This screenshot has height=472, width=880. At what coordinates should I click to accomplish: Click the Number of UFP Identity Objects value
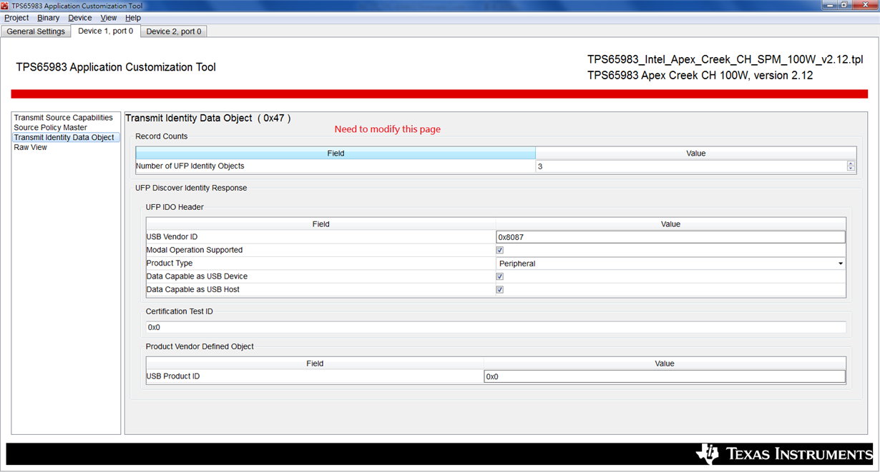(690, 166)
